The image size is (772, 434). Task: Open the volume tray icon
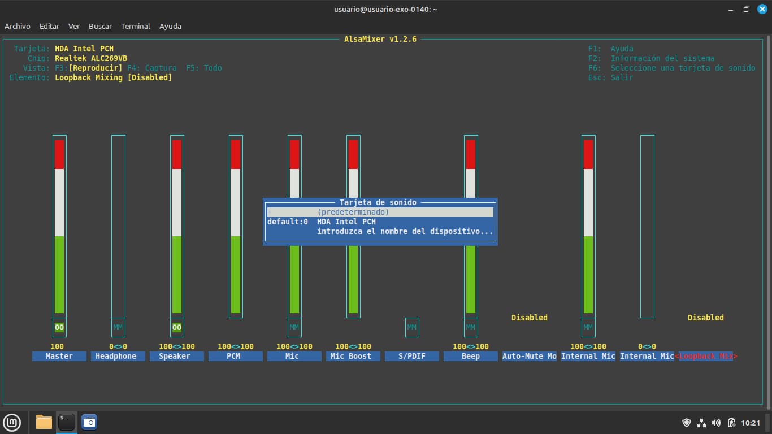[717, 423]
